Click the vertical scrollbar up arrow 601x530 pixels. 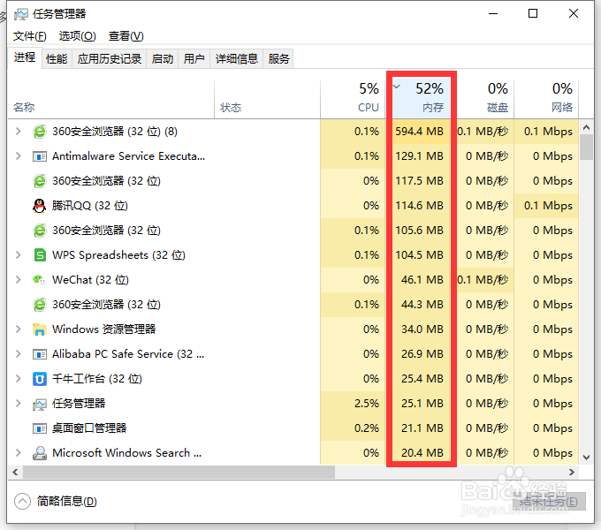(587, 127)
